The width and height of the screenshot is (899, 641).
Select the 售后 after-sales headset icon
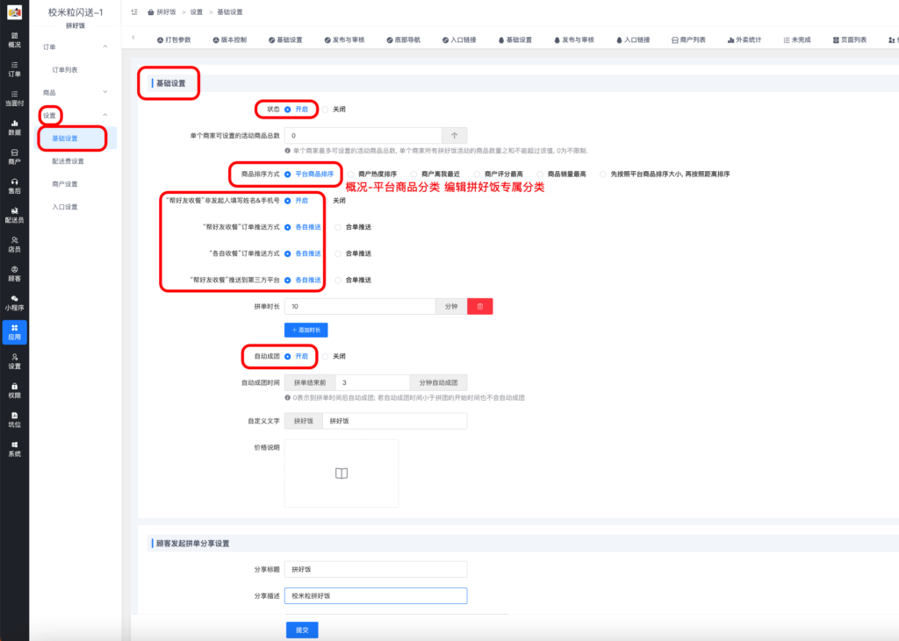point(14,184)
